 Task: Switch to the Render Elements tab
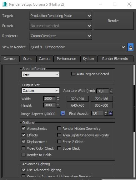(x=115, y=59)
